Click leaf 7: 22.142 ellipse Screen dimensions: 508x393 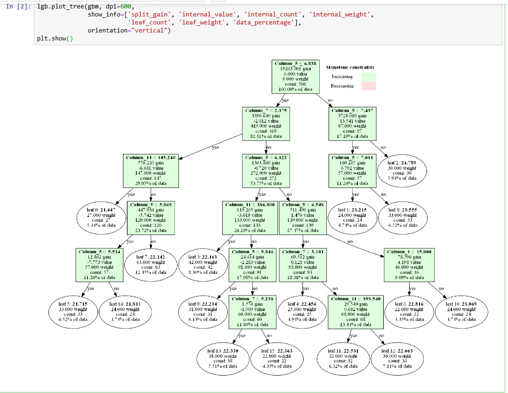point(151,265)
